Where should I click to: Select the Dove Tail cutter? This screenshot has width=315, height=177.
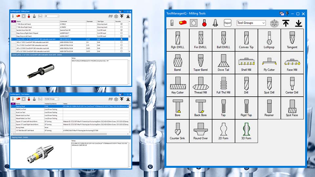click(x=223, y=63)
